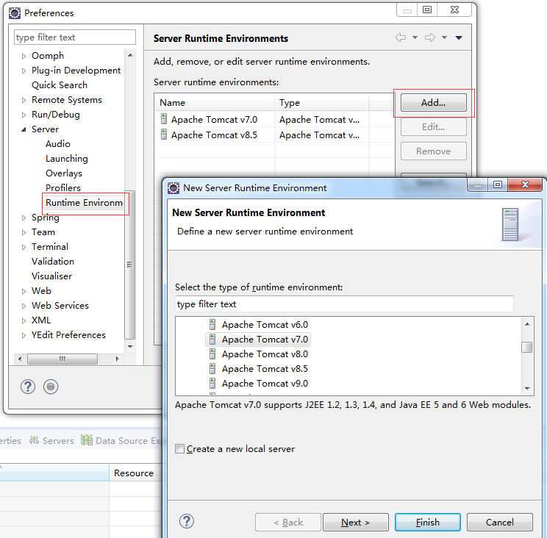Image resolution: width=547 pixels, height=538 pixels.
Task: Click the Tomcat v6.0 icon in type list
Action: (x=212, y=325)
